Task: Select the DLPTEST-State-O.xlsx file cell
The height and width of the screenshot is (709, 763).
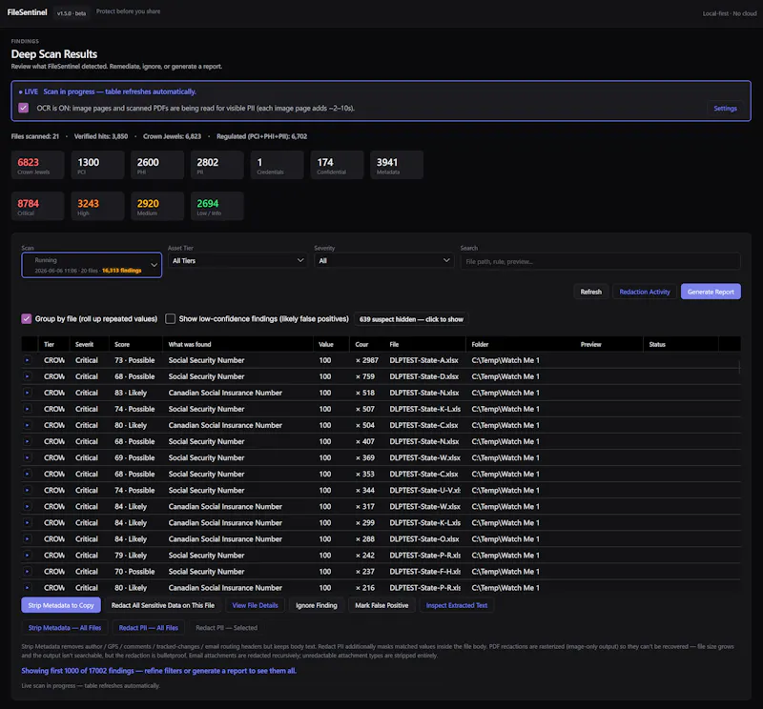Action: [424, 538]
